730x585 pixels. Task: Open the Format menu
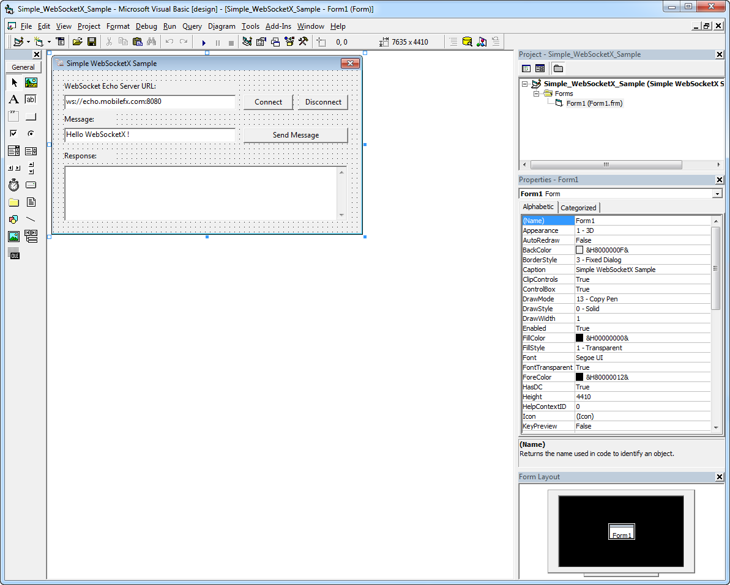click(117, 26)
